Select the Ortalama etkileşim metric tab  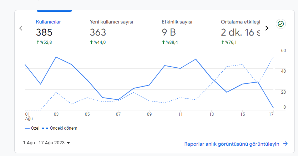coord(241,32)
